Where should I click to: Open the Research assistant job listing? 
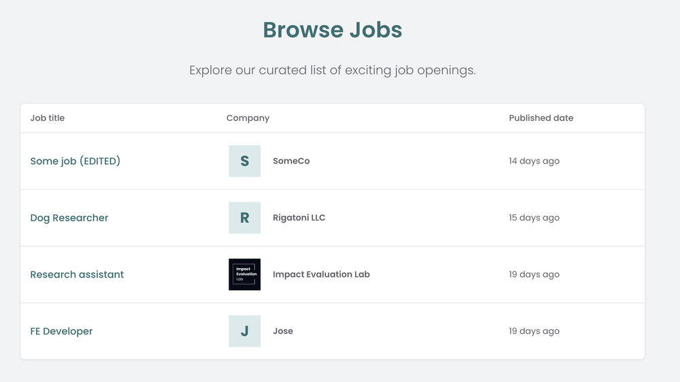click(77, 274)
